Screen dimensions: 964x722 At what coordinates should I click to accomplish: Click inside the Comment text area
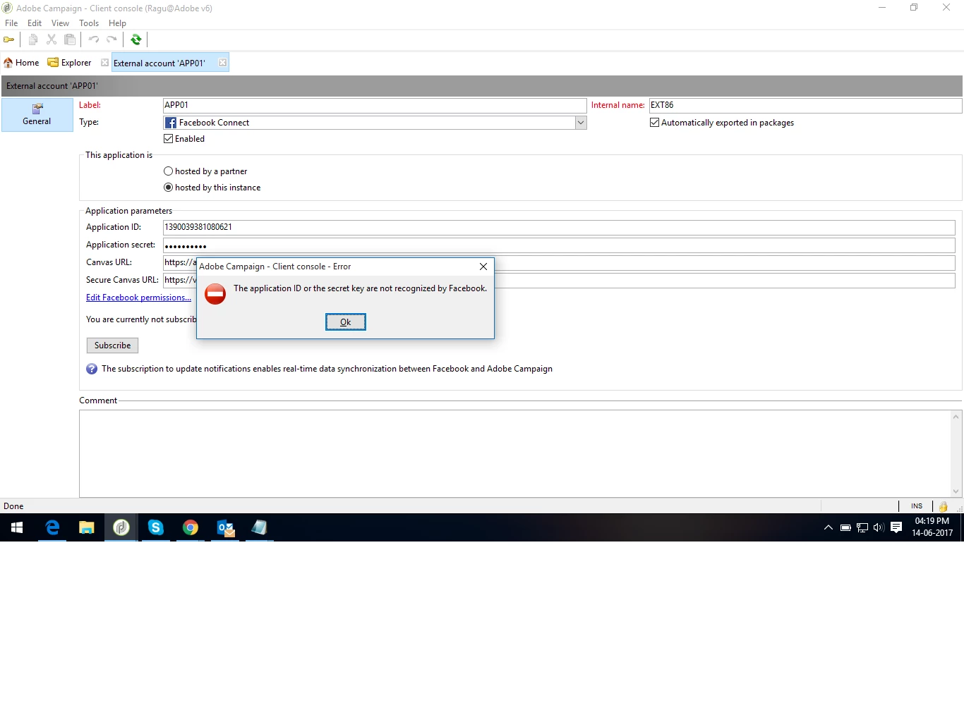click(x=515, y=453)
